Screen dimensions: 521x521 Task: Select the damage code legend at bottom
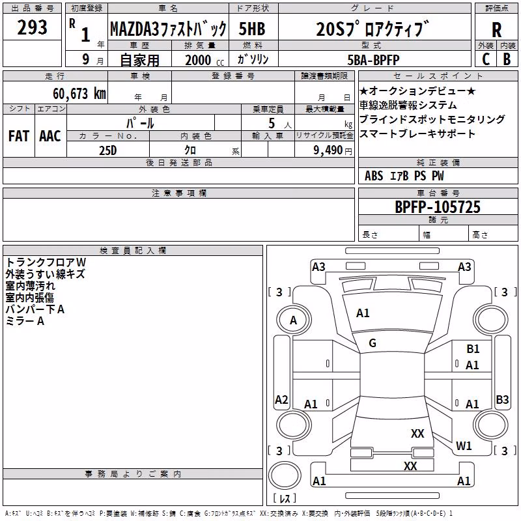(229, 513)
